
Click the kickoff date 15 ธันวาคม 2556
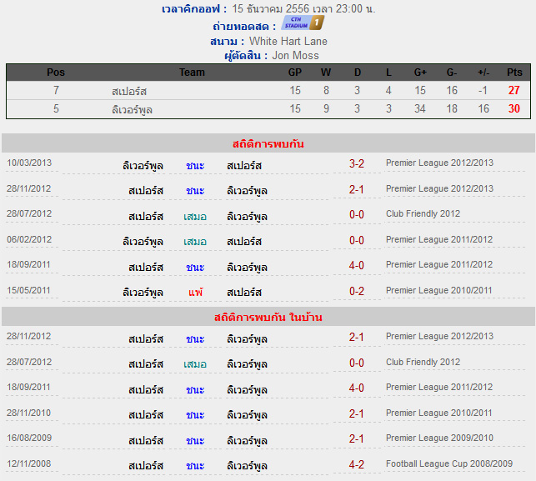coord(270,8)
